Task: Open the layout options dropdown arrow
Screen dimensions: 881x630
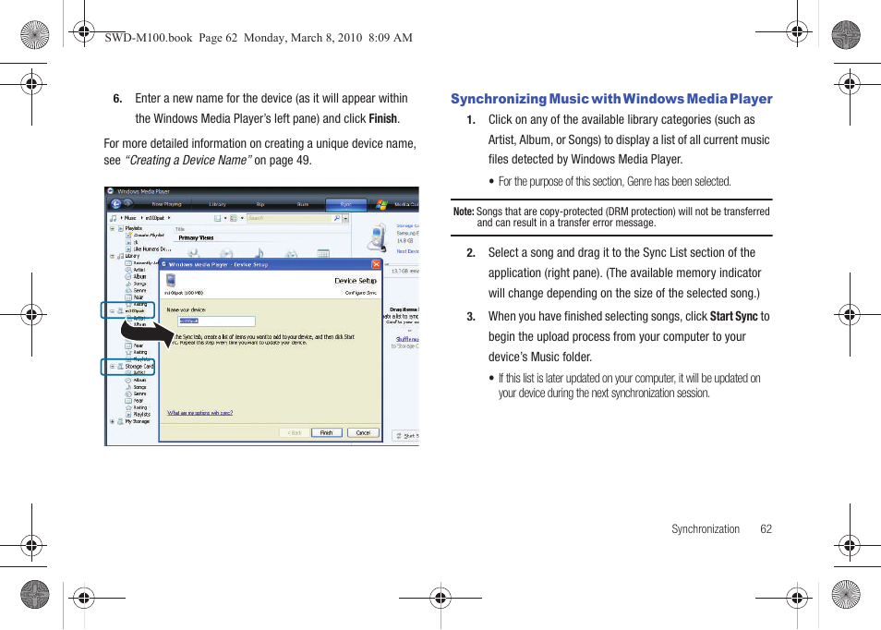Action: click(x=224, y=218)
